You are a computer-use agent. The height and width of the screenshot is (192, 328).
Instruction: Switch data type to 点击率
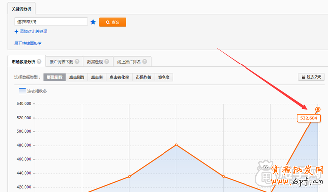tap(97, 77)
